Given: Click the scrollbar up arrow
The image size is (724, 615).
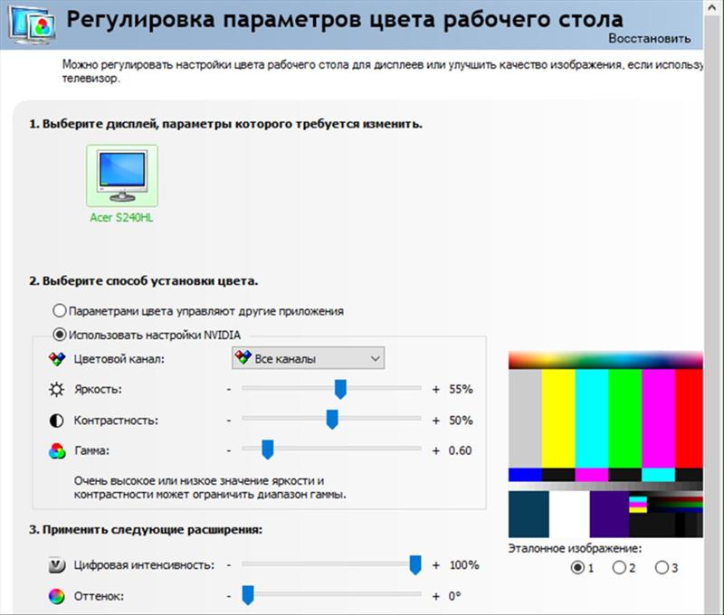Looking at the screenshot, I should pyautogui.click(x=714, y=7).
